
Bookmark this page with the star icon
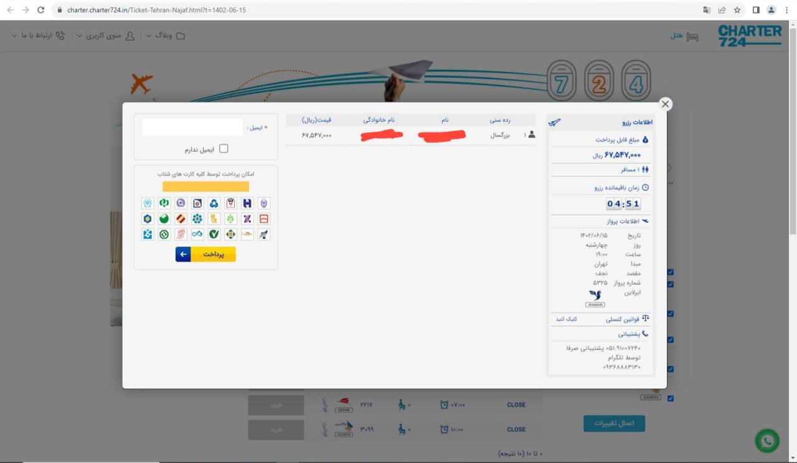click(737, 10)
